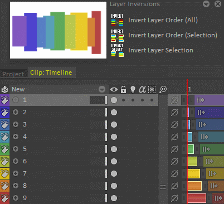
Task: Click the pre-behavior icon of layer 9
Action: click(x=174, y=198)
